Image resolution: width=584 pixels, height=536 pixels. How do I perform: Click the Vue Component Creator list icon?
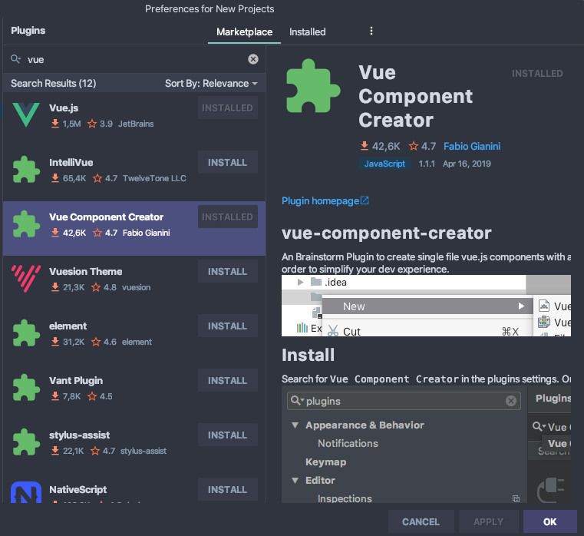25,224
